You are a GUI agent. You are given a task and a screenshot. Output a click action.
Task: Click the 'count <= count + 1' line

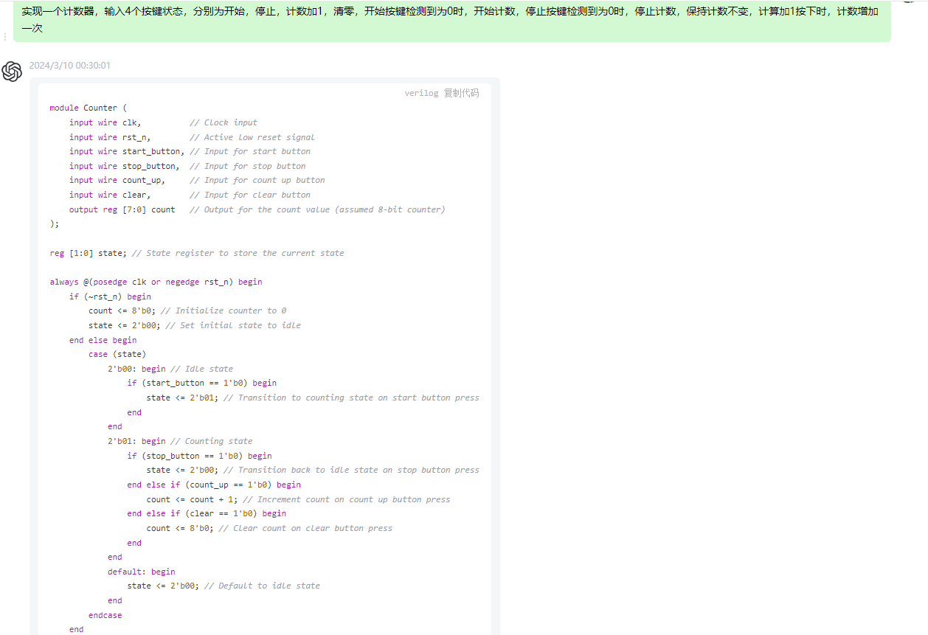click(192, 499)
